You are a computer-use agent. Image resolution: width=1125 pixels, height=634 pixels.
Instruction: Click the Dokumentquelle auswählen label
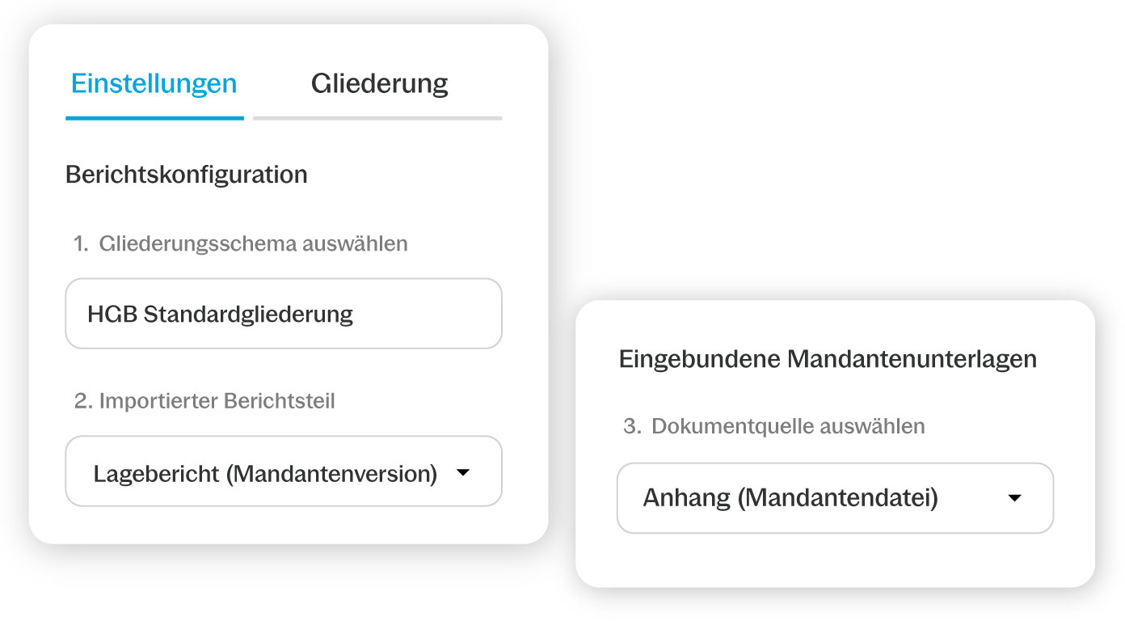(x=788, y=426)
